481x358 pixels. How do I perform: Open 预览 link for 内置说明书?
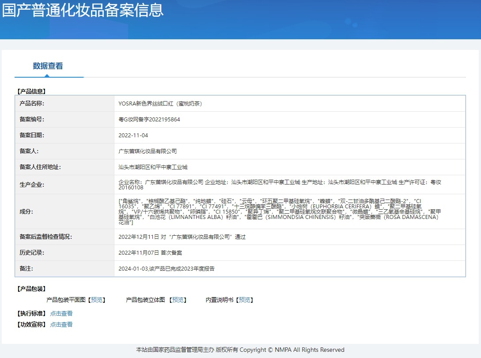click(x=245, y=300)
